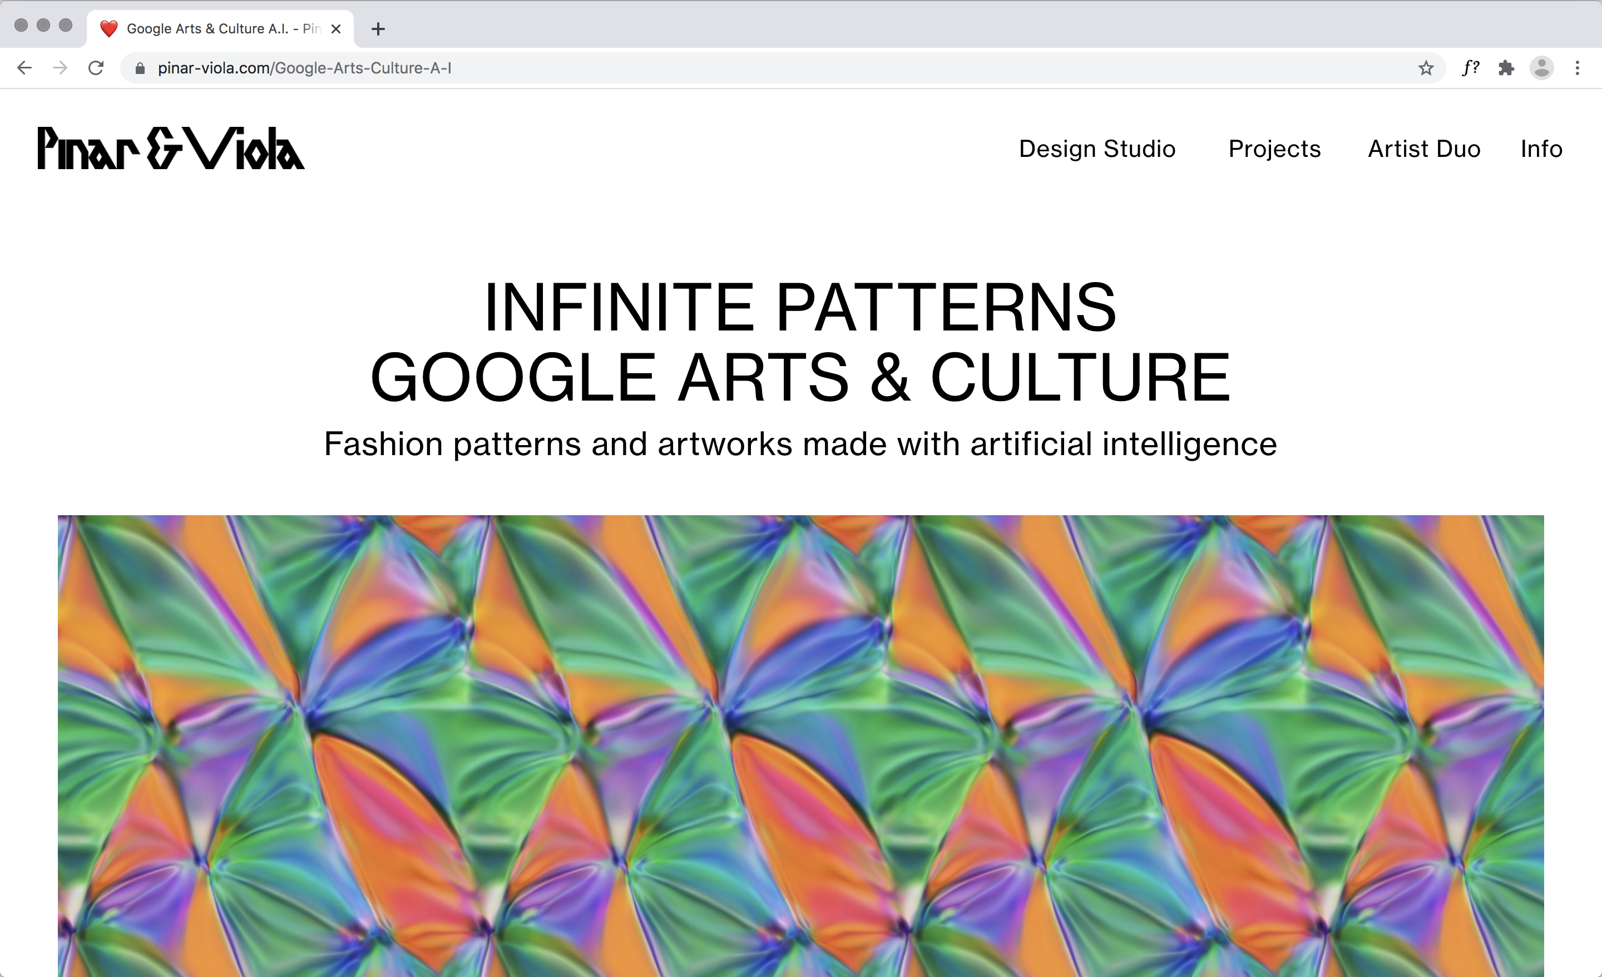Open the f? font extension icon

click(1470, 68)
